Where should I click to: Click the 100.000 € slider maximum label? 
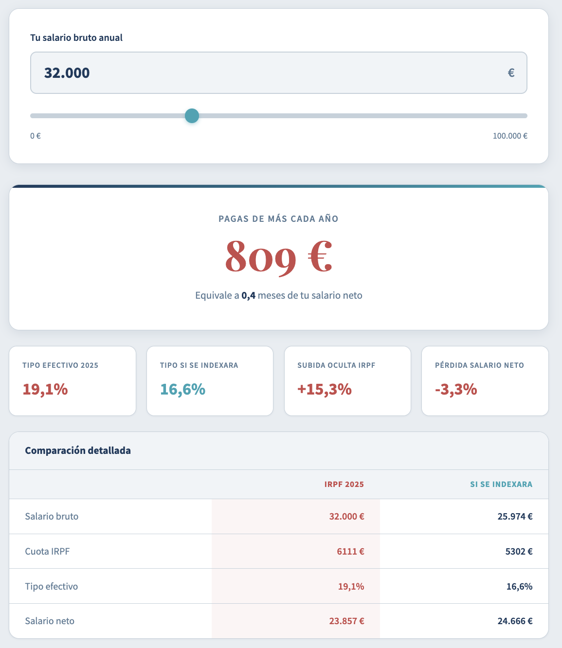pyautogui.click(x=509, y=136)
